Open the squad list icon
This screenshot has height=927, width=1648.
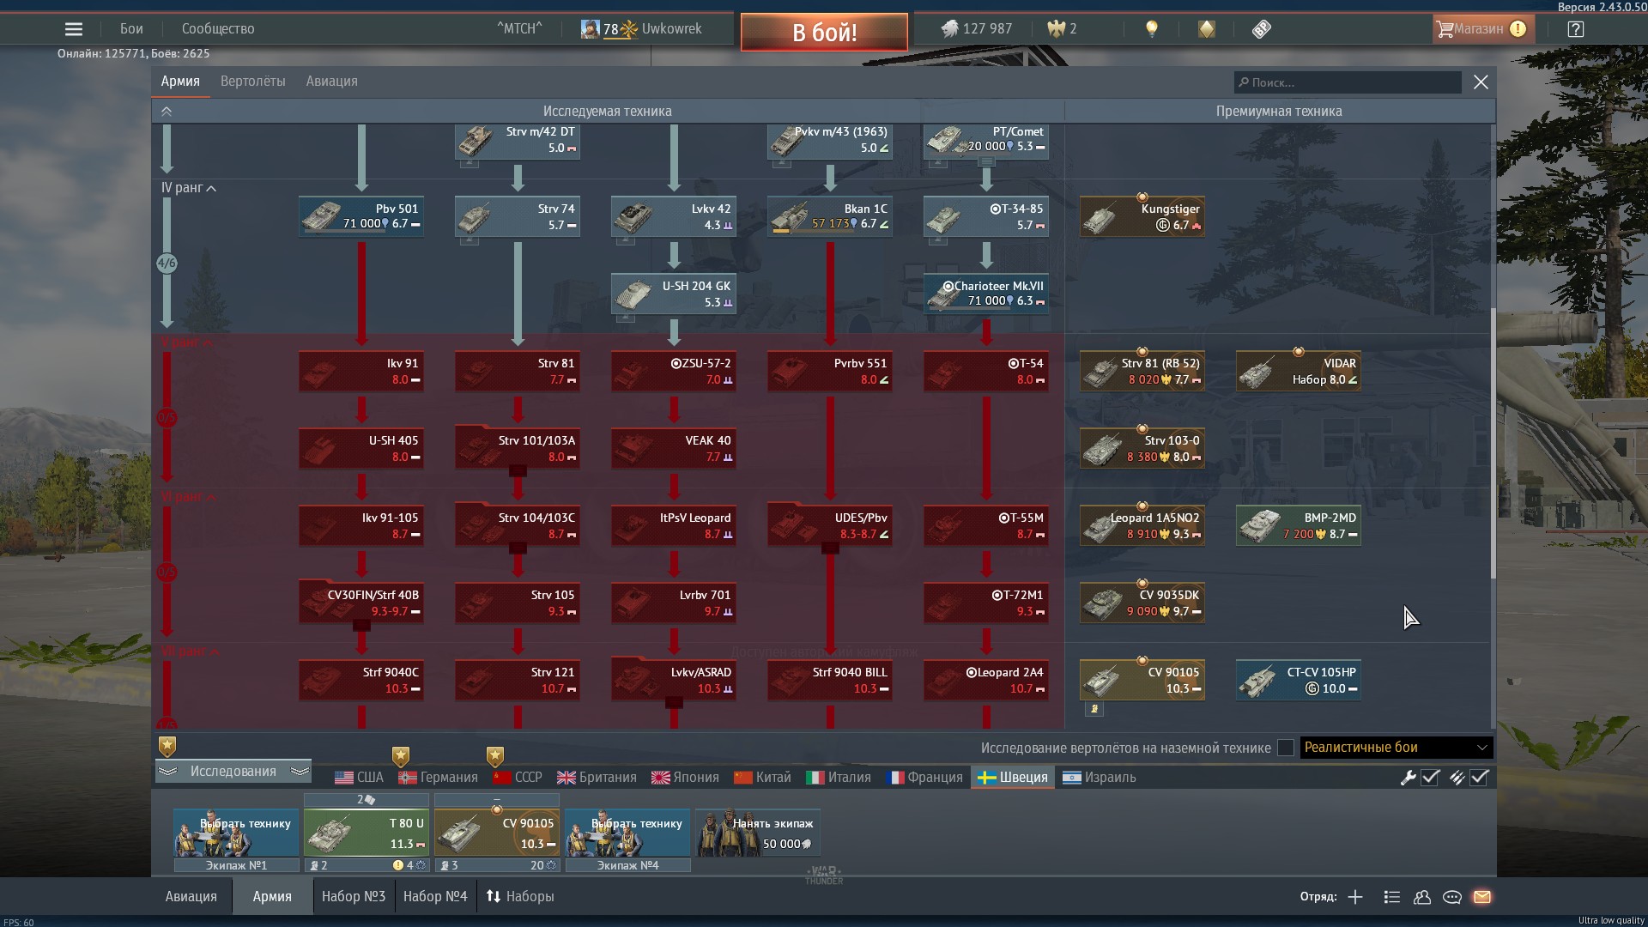(x=1392, y=897)
